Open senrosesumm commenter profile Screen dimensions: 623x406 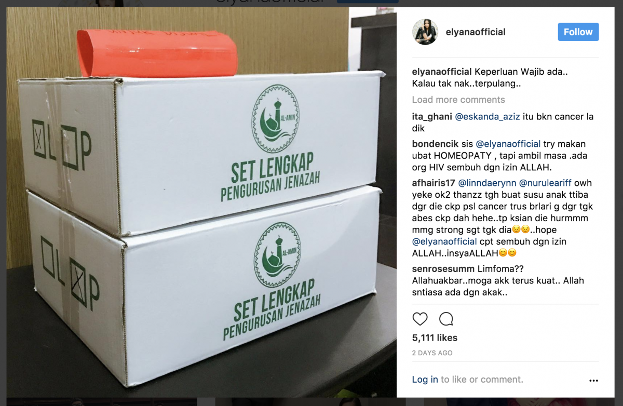443,269
